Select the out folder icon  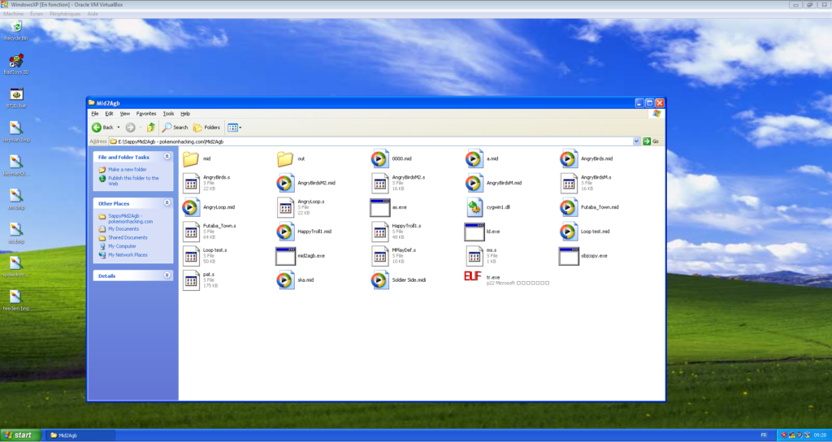point(285,158)
